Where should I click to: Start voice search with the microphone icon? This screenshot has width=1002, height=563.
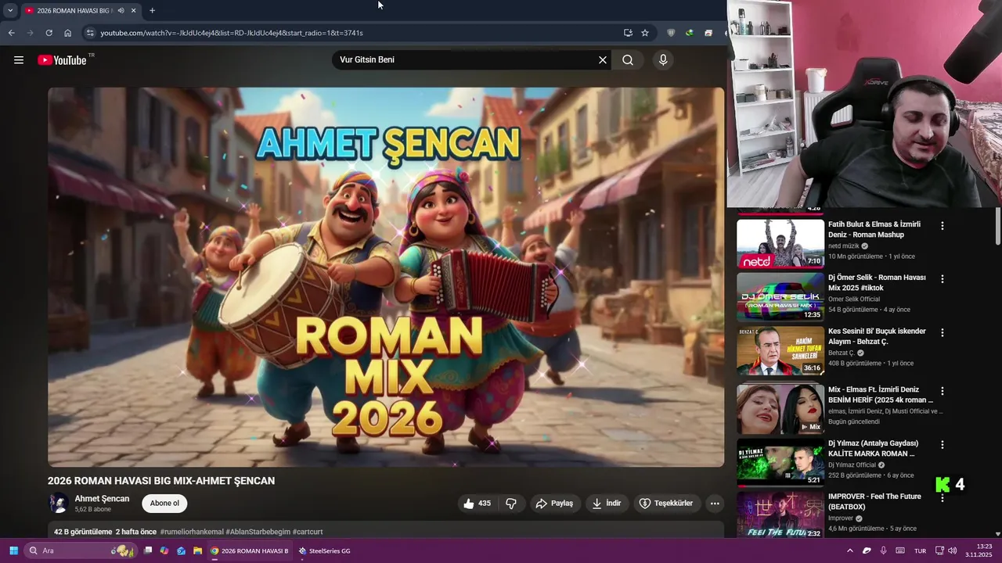[663, 60]
